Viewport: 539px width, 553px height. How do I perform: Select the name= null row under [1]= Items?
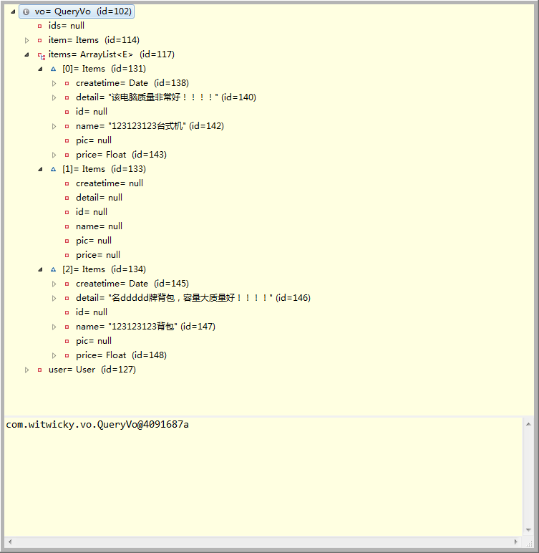[99, 226]
